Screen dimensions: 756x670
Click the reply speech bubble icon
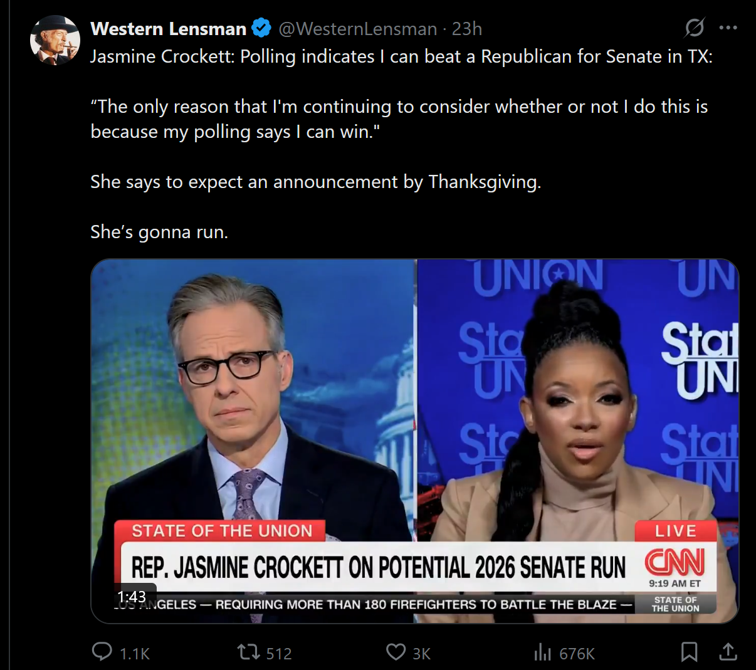coord(102,652)
